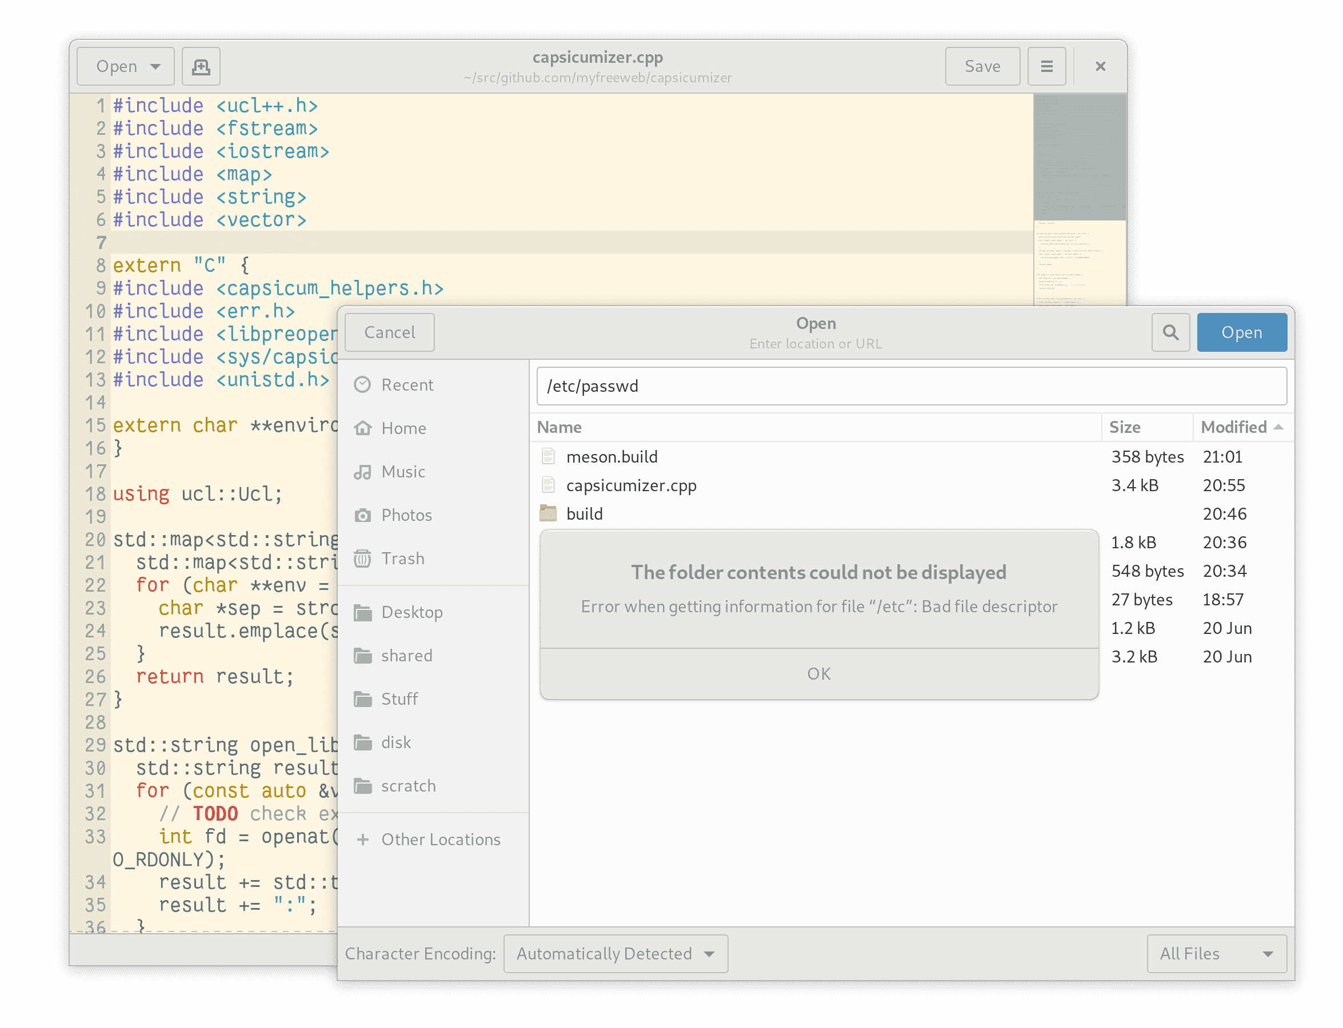Click the /etc/passwd location field
The height and width of the screenshot is (1028, 1343).
point(912,386)
